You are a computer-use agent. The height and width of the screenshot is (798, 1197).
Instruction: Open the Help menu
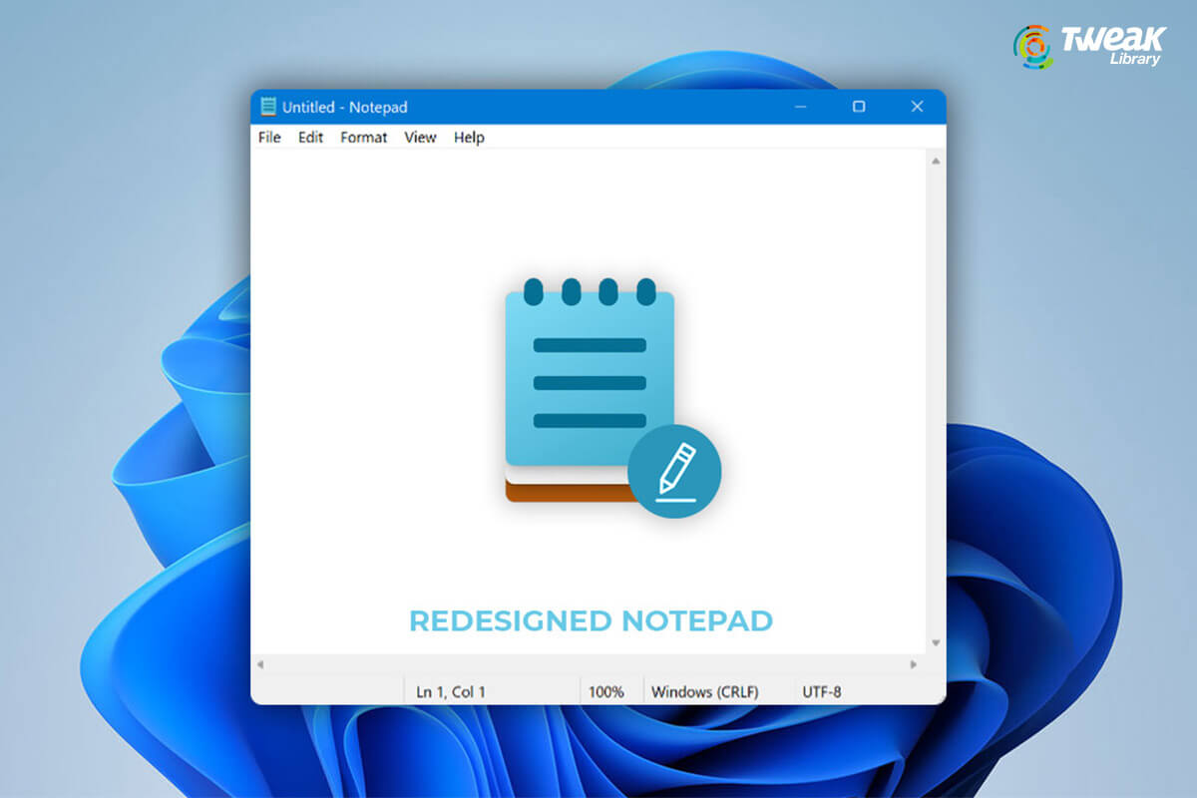468,138
